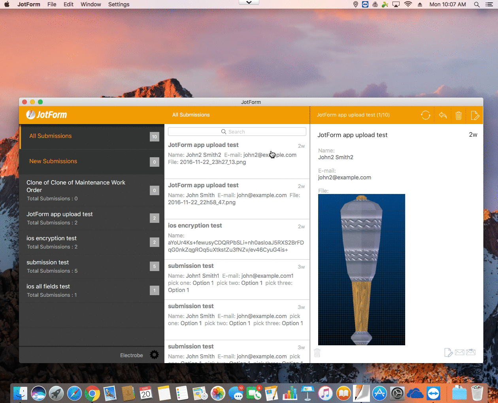Click the refresh icon in orange header
The width and height of the screenshot is (498, 403).
coord(425,115)
